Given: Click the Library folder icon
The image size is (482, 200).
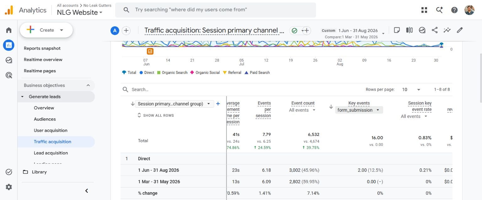Looking at the screenshot, I should coord(25,172).
